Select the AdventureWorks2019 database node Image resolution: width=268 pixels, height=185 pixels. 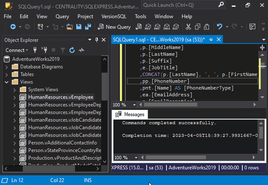pos(36,59)
